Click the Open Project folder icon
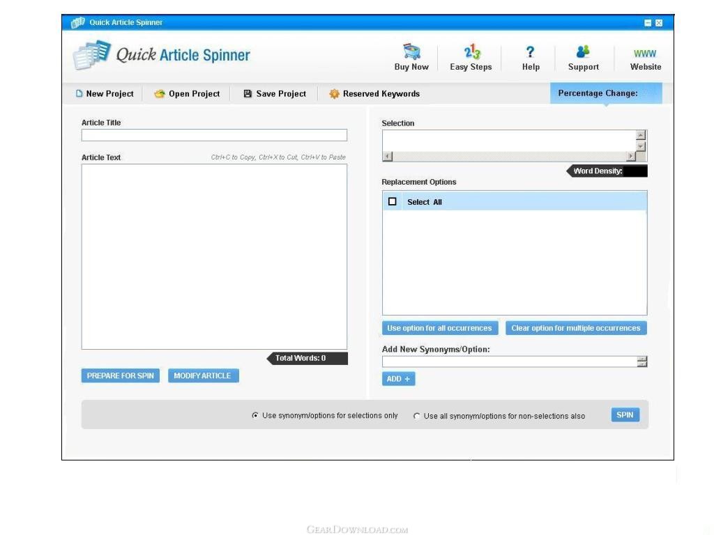This screenshot has height=535, width=714. [160, 94]
